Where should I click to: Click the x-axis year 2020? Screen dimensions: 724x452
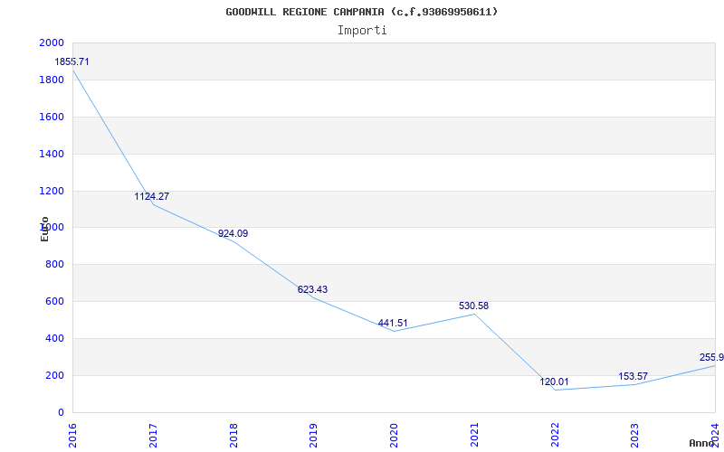(x=394, y=435)
